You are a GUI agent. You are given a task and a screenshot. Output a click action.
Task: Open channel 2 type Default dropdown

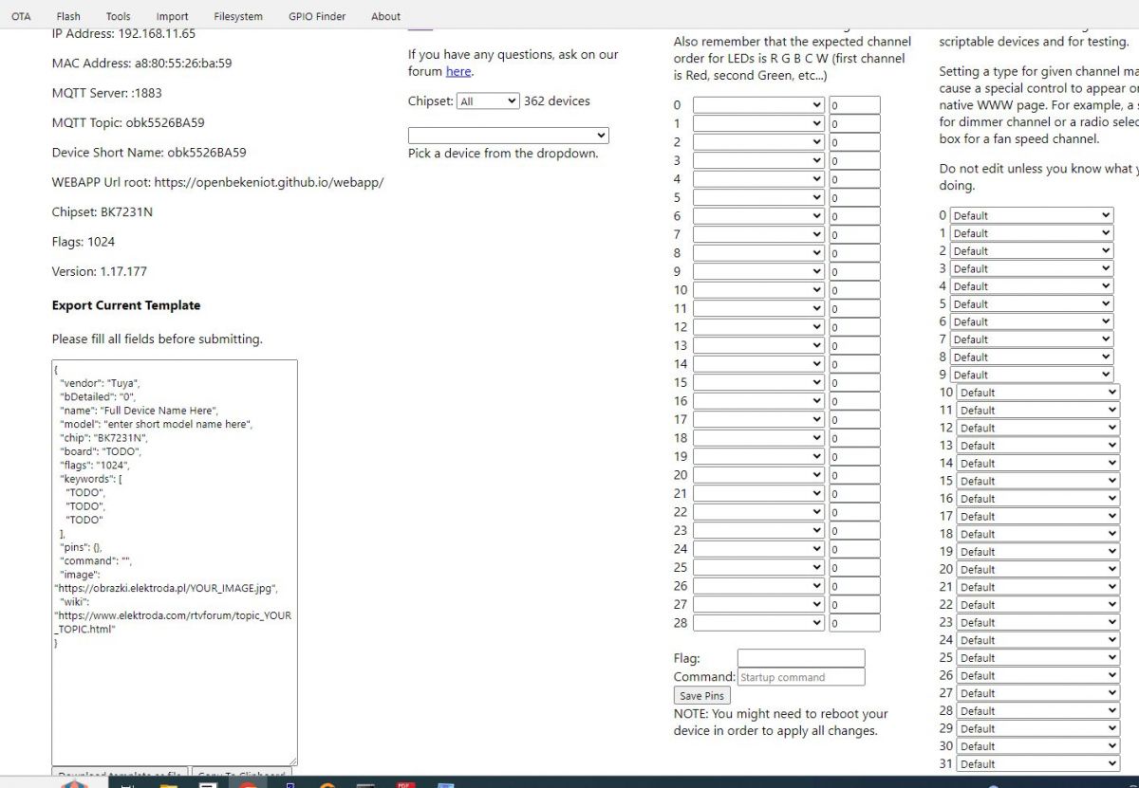click(x=1031, y=250)
